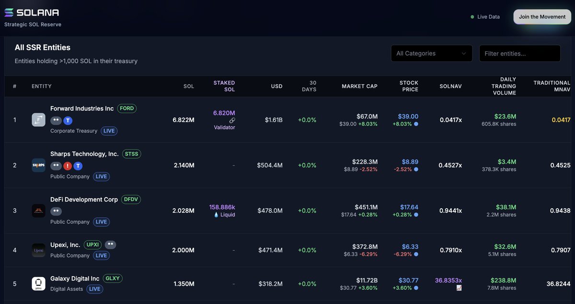Click the blue T badge under Sharps Technology

point(78,166)
